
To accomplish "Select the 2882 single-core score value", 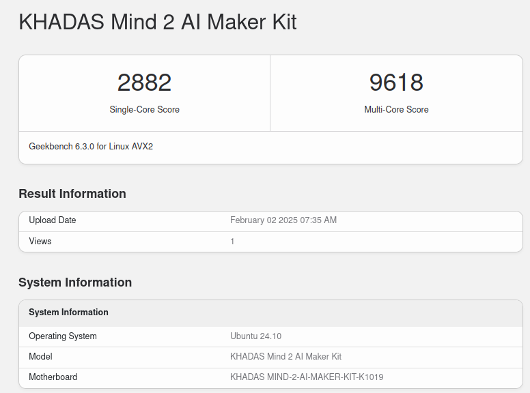I will click(144, 83).
